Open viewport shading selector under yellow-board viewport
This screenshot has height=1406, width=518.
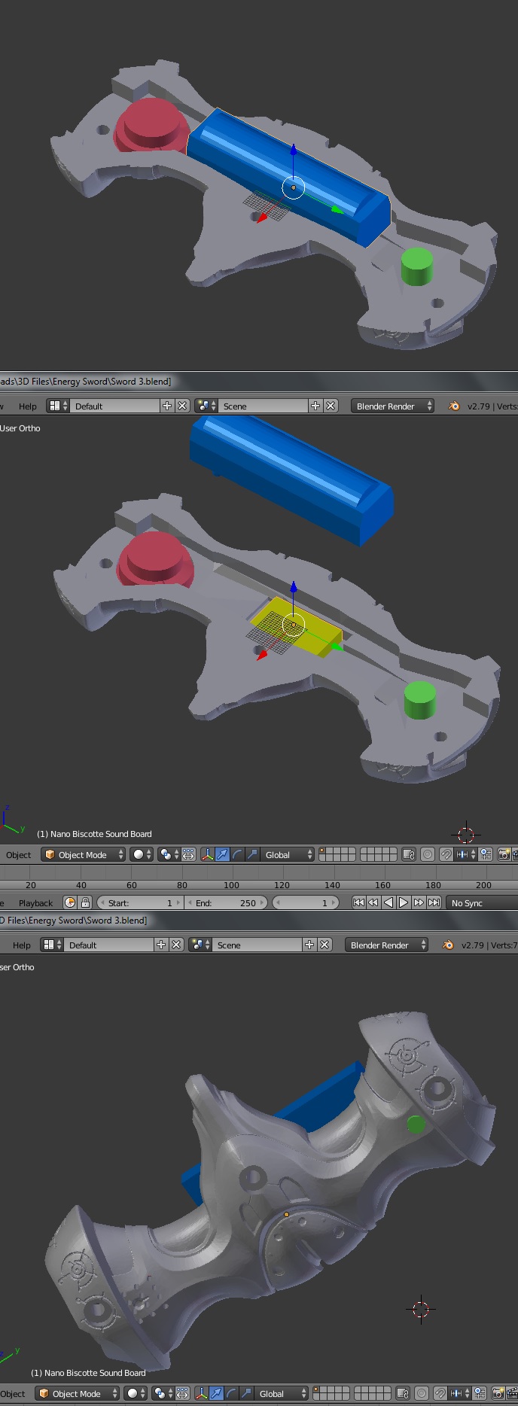point(142,854)
